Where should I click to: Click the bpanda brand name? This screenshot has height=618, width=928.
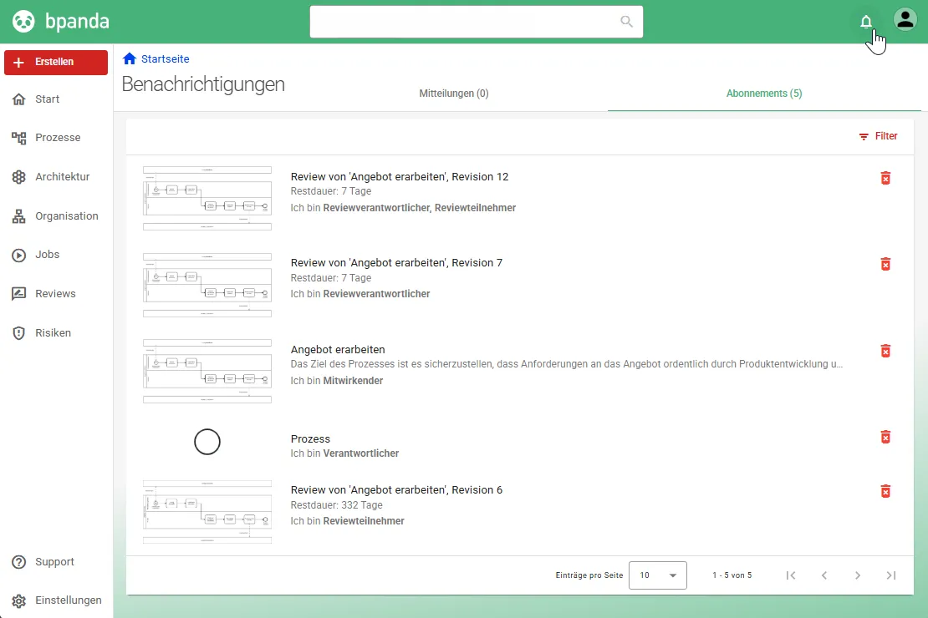point(77,21)
